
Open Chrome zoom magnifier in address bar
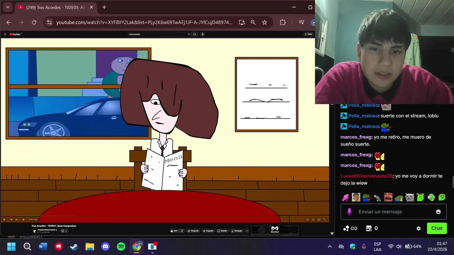point(253,22)
